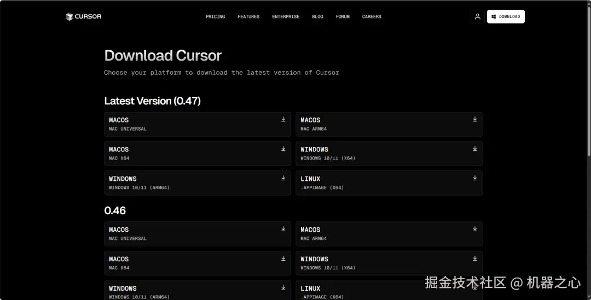Download icon for 0.46 macOS Mac X64
The image size is (591, 300).
(283, 258)
